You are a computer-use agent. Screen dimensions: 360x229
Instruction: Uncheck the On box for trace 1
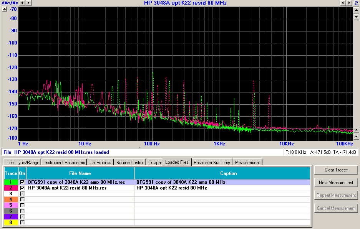click(22, 182)
